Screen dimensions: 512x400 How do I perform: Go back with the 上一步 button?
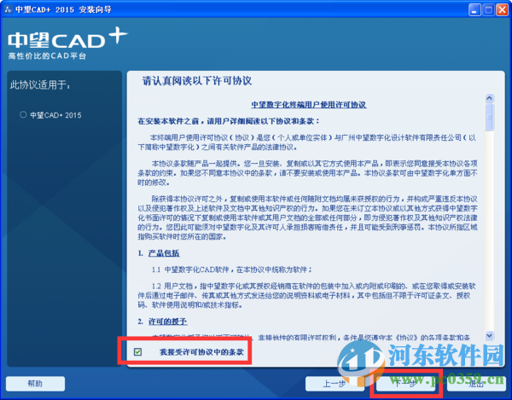335,384
